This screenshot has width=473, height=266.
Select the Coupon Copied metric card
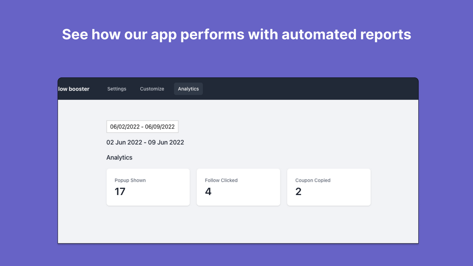click(x=329, y=187)
